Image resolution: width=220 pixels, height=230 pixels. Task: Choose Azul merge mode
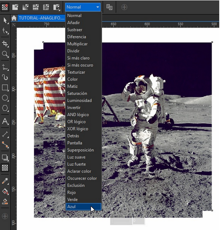[x=84, y=207]
